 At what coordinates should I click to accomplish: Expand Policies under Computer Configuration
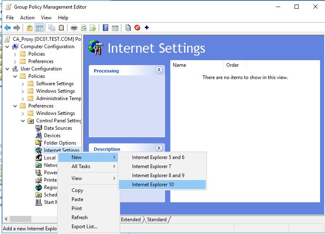click(x=15, y=54)
